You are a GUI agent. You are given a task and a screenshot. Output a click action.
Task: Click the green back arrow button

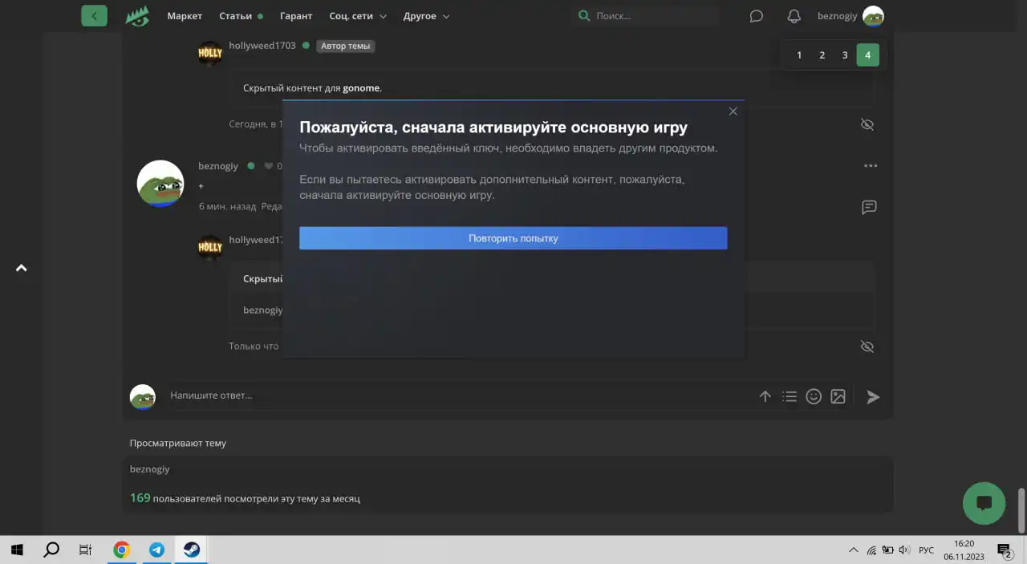[x=94, y=15]
